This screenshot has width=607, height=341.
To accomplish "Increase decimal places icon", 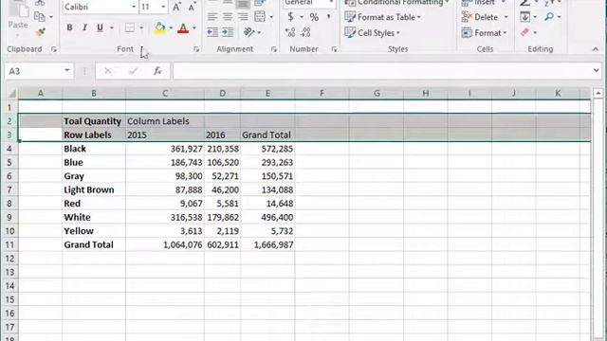I will tap(290, 32).
